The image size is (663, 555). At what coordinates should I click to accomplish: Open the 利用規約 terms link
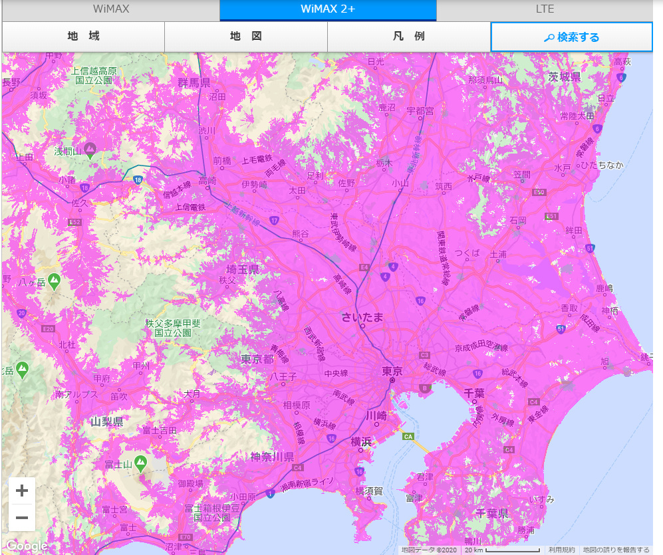(x=562, y=550)
